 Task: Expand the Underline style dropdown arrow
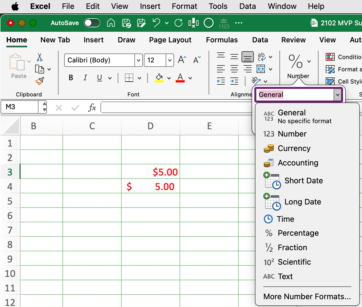click(x=110, y=78)
